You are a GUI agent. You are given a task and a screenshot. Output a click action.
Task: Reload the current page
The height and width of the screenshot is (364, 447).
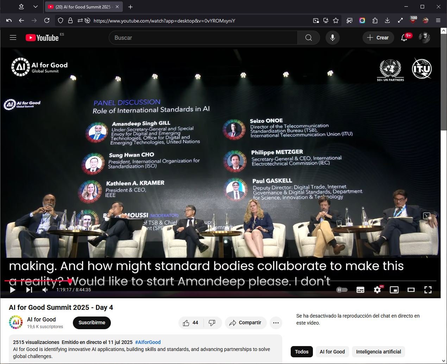[47, 20]
